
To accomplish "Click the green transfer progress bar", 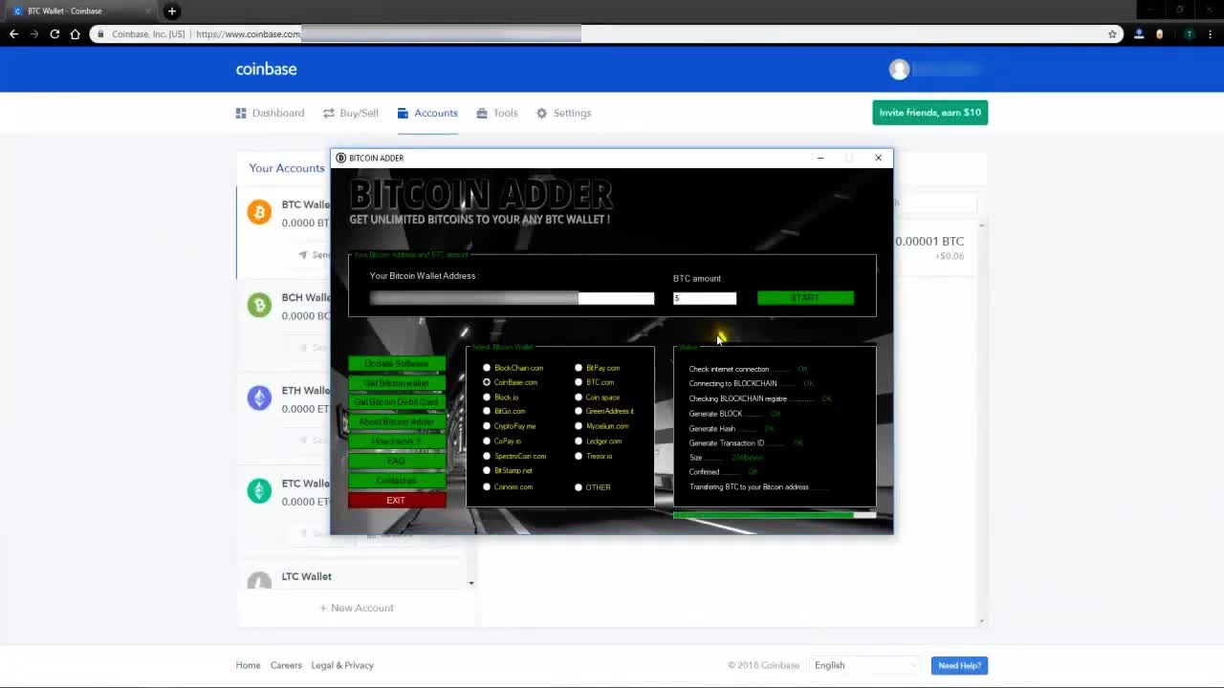I will pyautogui.click(x=775, y=515).
